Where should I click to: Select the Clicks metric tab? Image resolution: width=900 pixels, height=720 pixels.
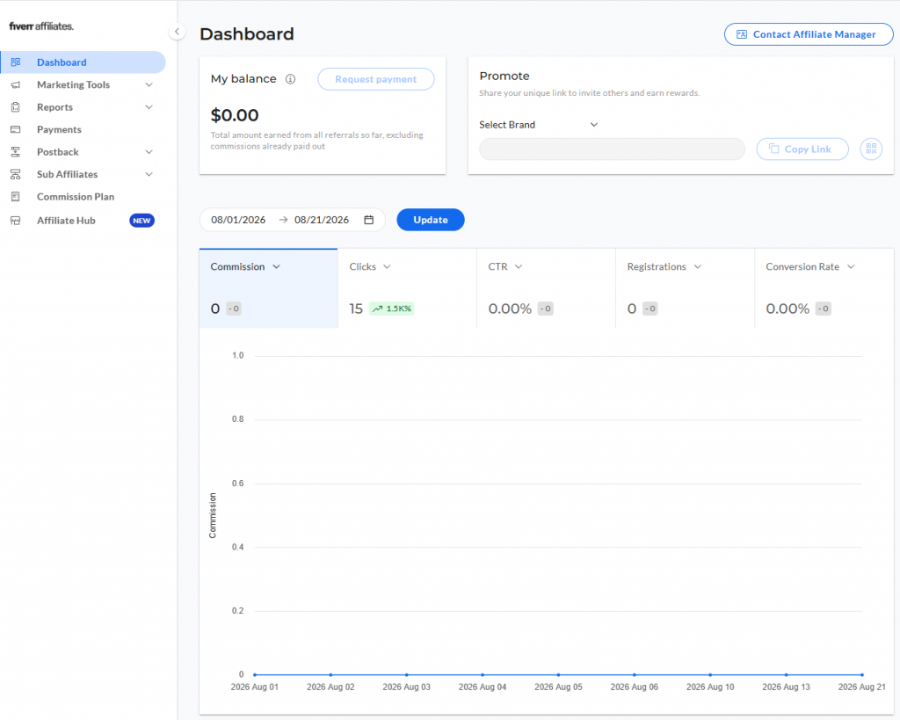click(408, 288)
